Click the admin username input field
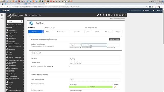The height and width of the screenshot is (92, 164). coord(95,80)
